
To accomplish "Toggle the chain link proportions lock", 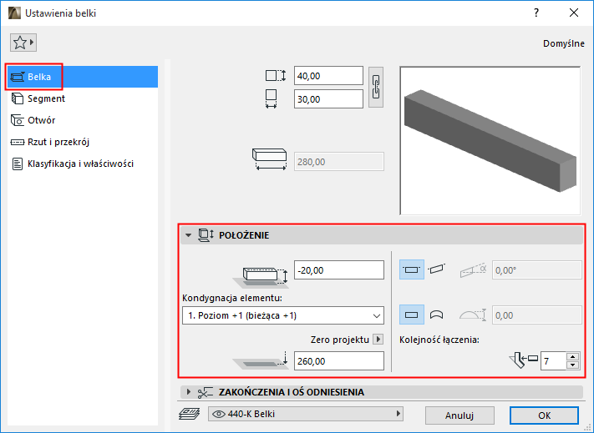I will click(x=376, y=88).
